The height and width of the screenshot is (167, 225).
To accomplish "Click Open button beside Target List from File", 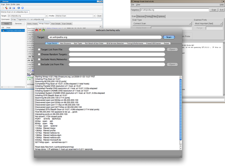I will (x=172, y=50).
